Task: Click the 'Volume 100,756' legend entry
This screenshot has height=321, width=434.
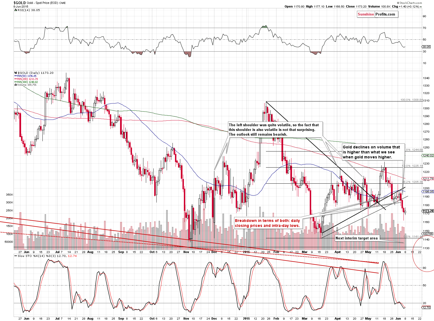Action: click(x=27, y=85)
